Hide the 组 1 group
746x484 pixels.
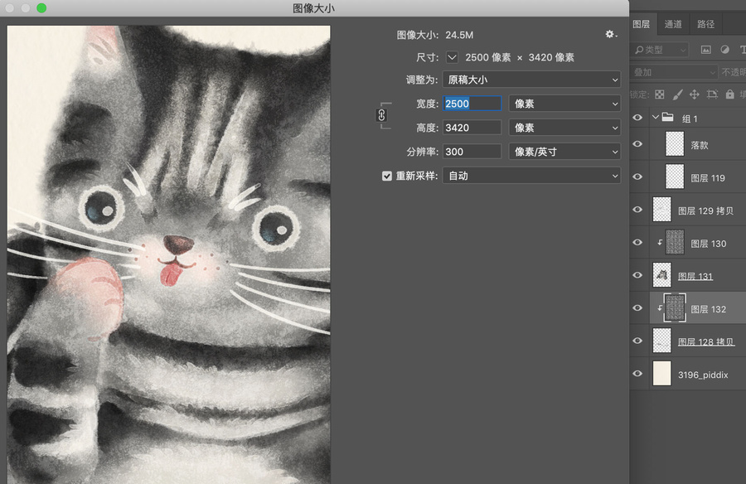pyautogui.click(x=637, y=118)
